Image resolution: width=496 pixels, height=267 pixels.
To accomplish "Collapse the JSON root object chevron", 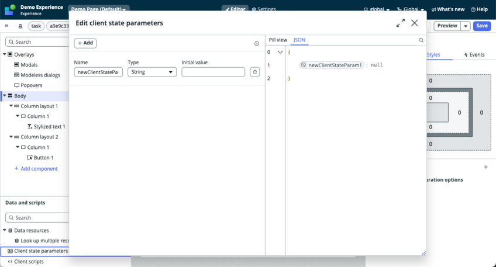I will pyautogui.click(x=280, y=52).
